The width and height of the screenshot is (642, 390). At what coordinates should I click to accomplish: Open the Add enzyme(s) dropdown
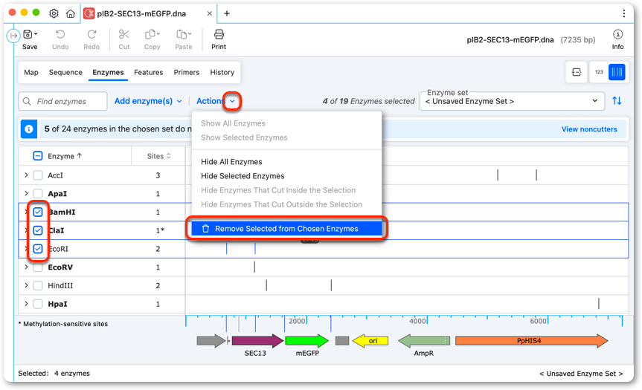click(148, 101)
